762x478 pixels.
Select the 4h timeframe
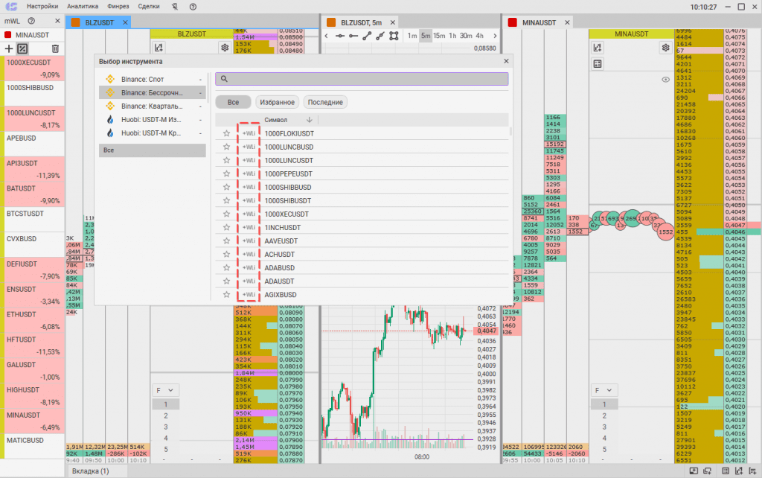point(480,36)
